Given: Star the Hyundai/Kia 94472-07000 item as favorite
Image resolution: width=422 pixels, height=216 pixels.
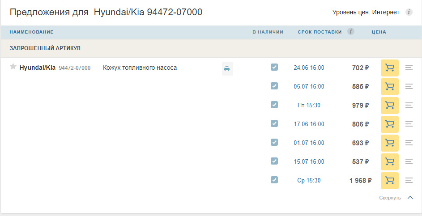Looking at the screenshot, I should coord(13,67).
